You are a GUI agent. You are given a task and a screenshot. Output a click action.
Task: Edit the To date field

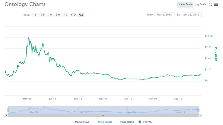pos(191,15)
